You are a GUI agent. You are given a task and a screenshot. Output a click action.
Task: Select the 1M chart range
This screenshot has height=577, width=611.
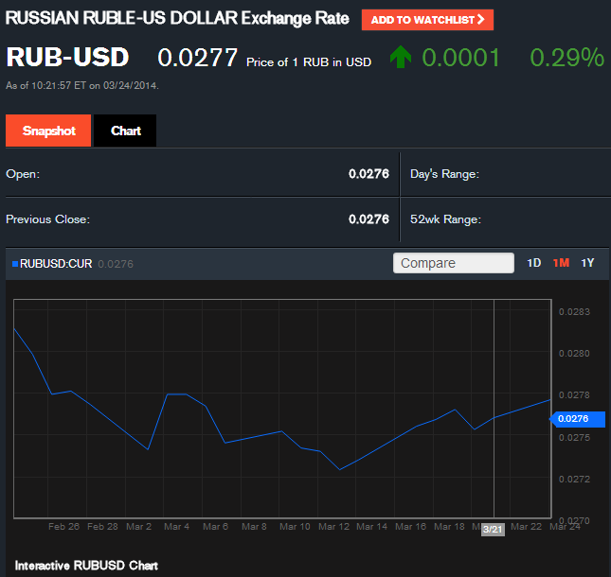[561, 263]
